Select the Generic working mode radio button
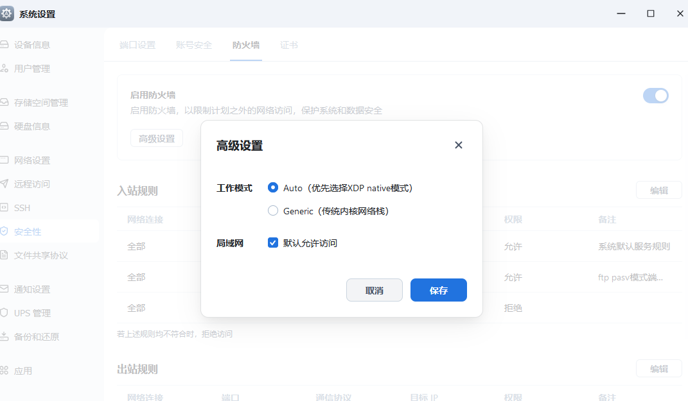Screen dimensions: 688x401 [x=273, y=210]
